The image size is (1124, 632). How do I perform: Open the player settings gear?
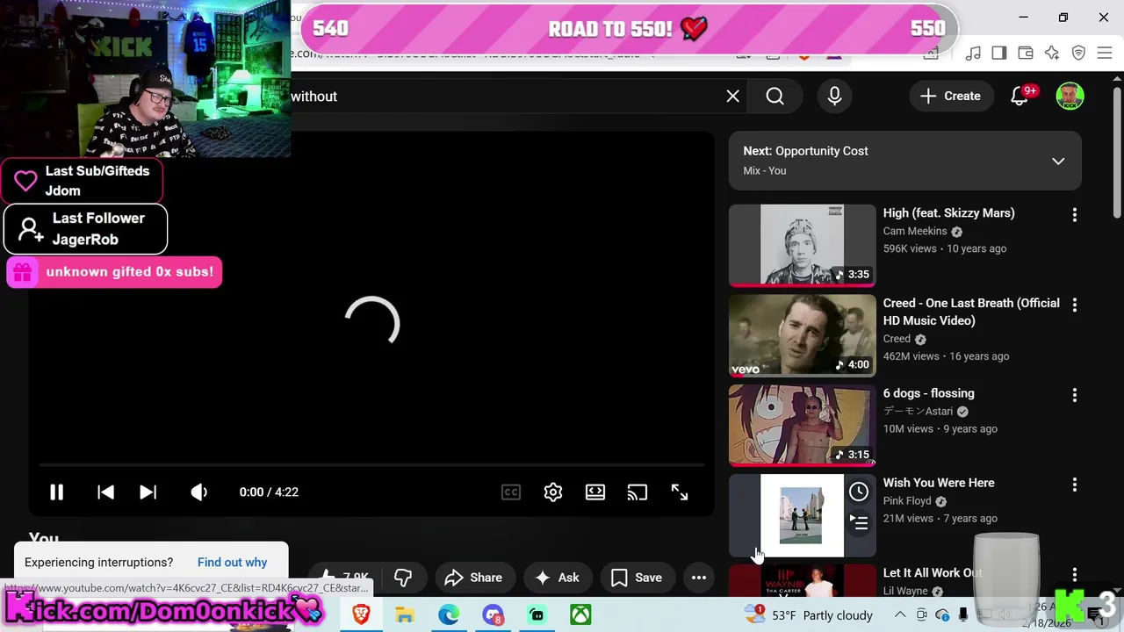pyautogui.click(x=553, y=492)
